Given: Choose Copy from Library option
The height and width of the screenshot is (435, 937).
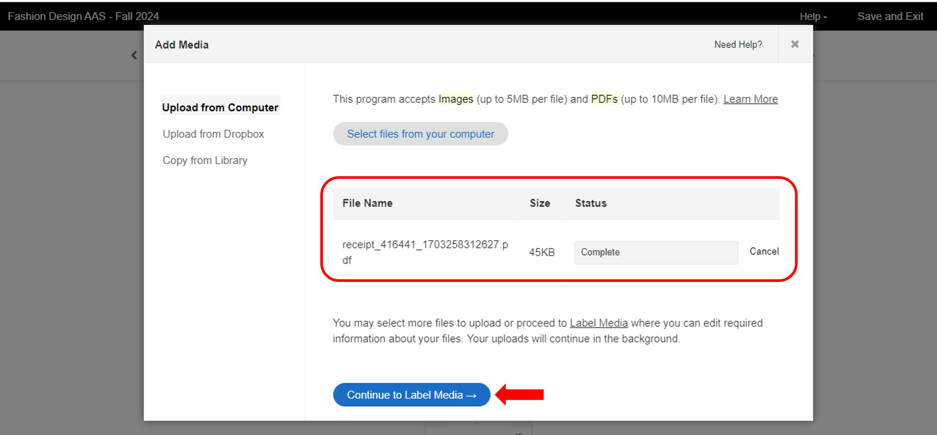Looking at the screenshot, I should coord(205,160).
